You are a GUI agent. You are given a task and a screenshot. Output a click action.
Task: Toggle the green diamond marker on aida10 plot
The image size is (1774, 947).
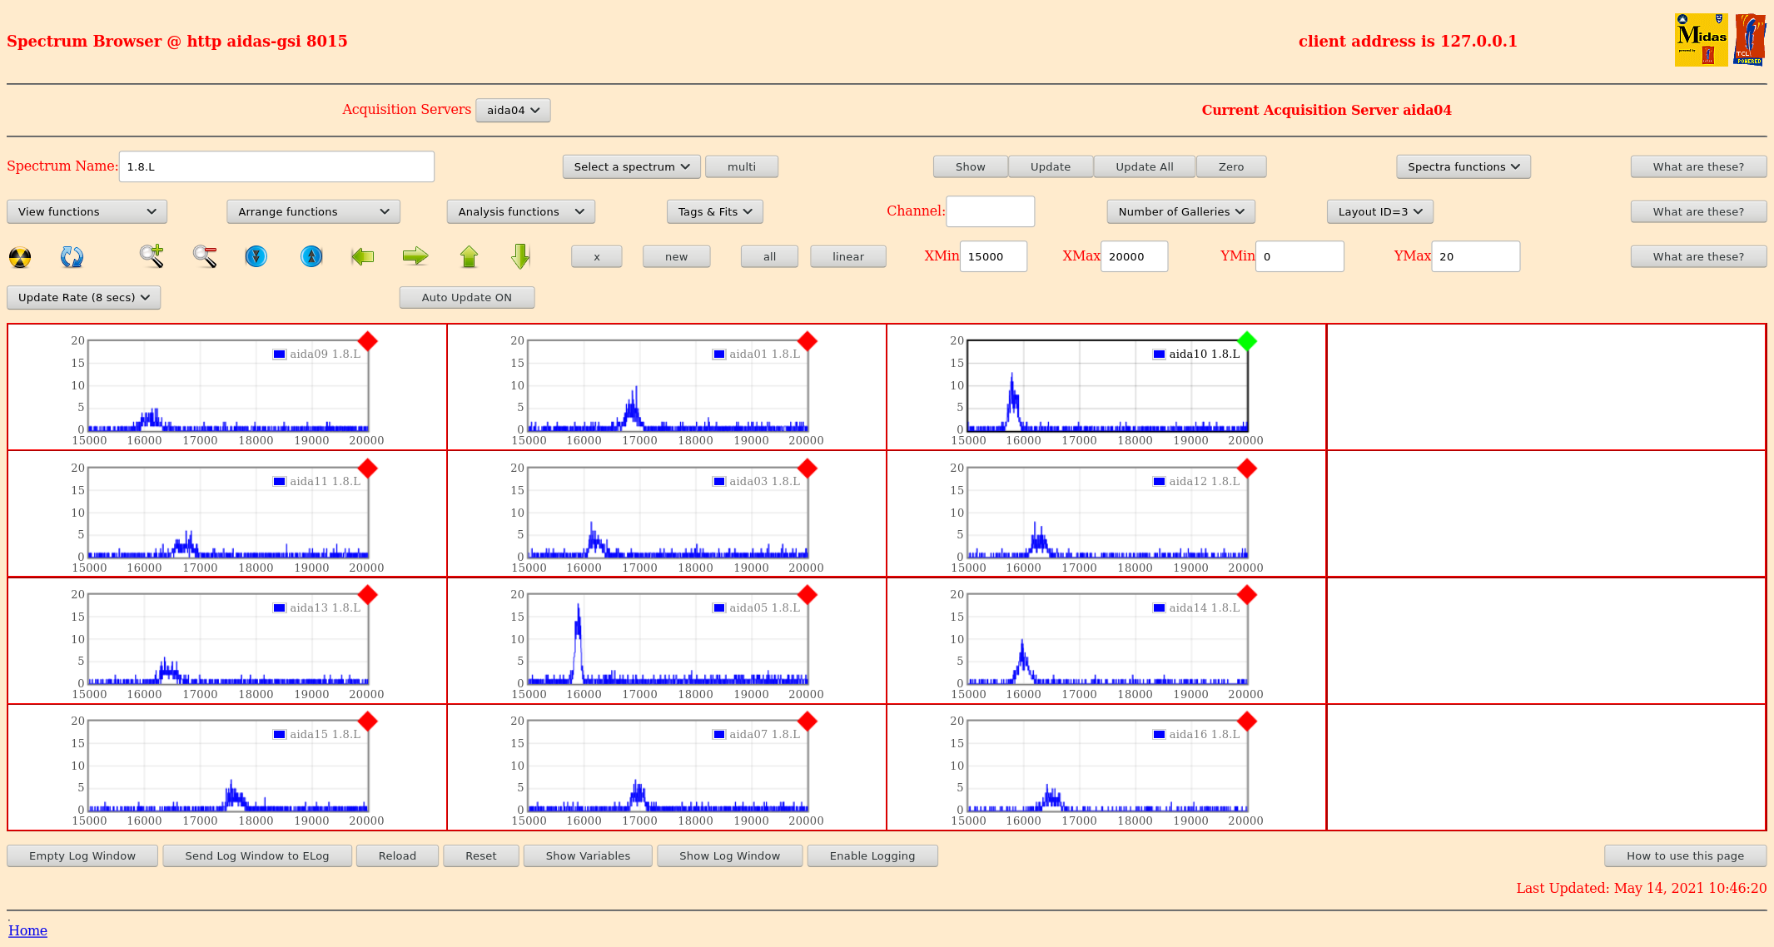coord(1246,341)
